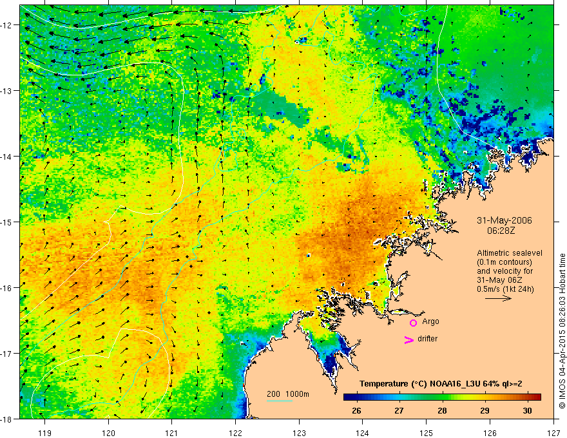Click the latitude label '-16'
Image resolution: width=567 pixels, height=438 pixels.
pos(7,288)
